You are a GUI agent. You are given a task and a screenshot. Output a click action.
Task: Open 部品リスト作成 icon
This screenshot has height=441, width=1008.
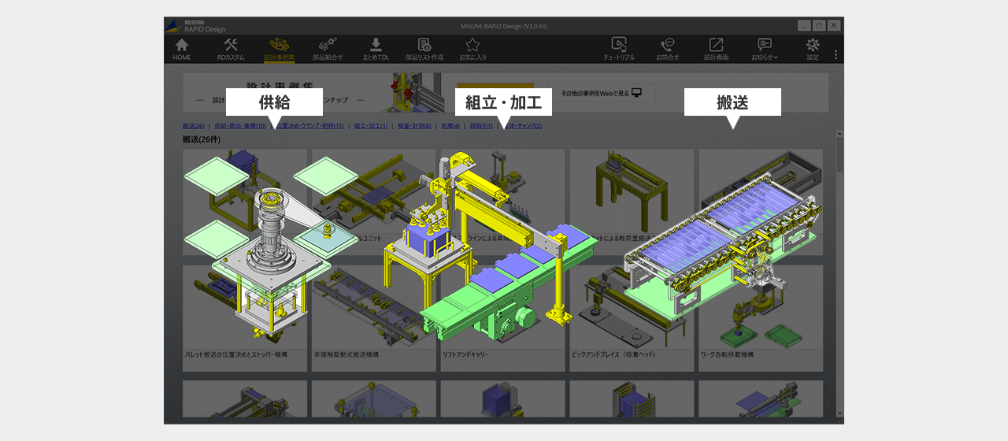point(424,49)
